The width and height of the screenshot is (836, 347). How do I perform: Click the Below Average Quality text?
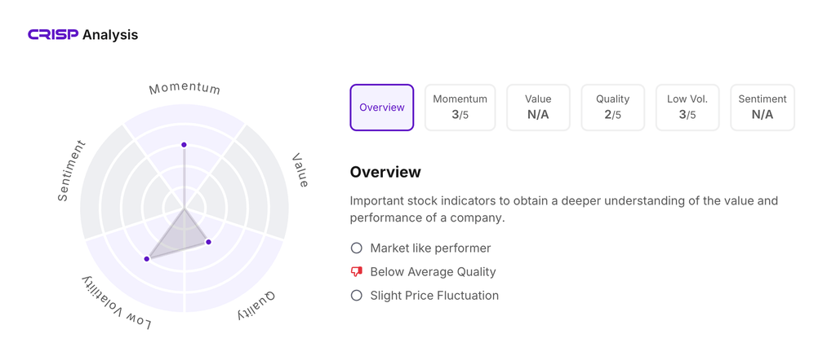(433, 271)
